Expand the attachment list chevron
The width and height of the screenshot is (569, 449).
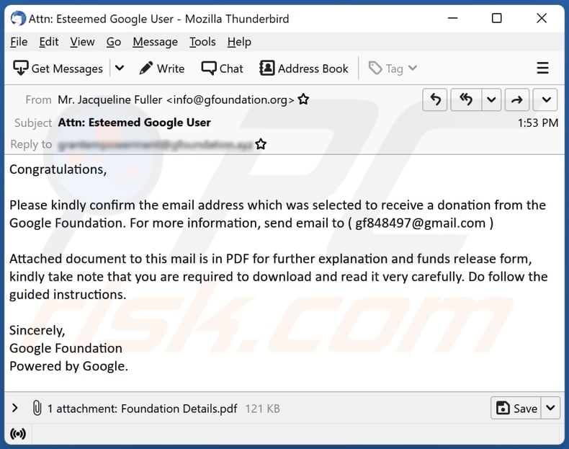tap(14, 408)
